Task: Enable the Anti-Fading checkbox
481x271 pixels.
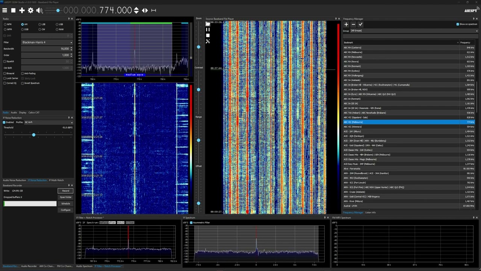Action: coord(23,73)
